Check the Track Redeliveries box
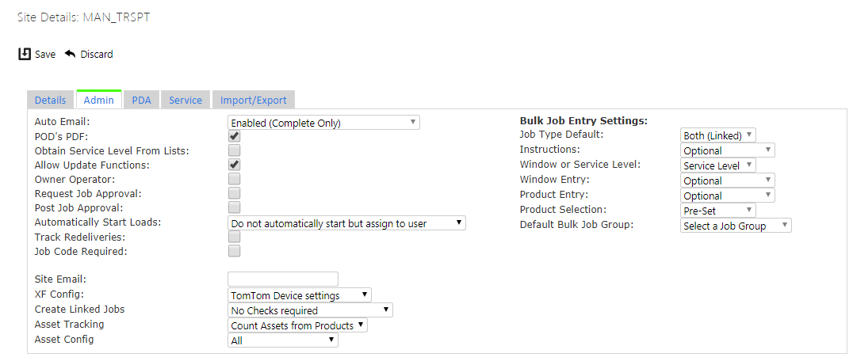853x361 pixels. click(235, 237)
